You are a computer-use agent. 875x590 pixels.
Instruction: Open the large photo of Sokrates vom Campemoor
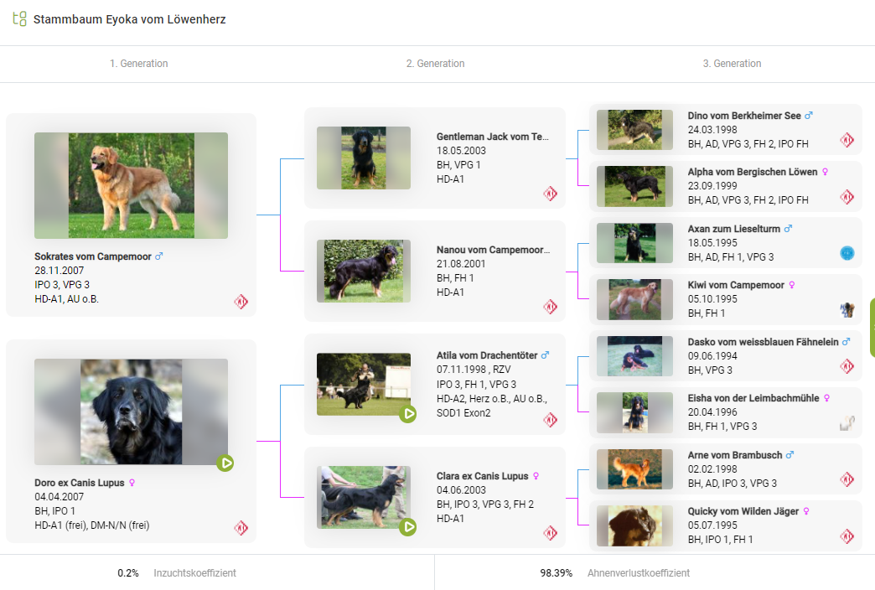click(x=131, y=185)
